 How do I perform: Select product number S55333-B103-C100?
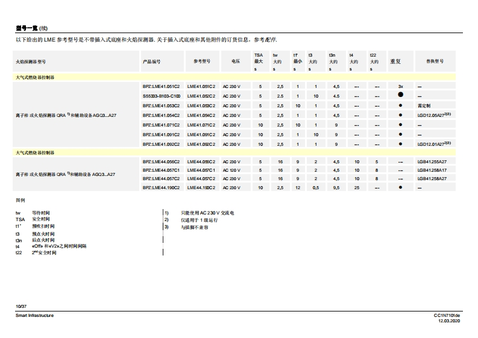(x=161, y=96)
